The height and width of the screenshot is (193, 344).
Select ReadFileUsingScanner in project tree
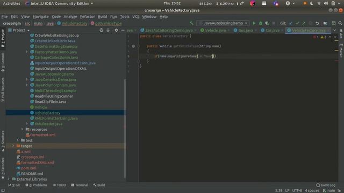(54, 96)
